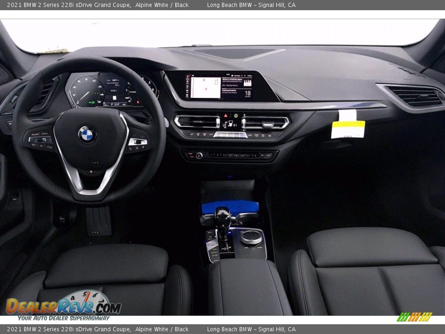Click the right center vent adjustment tab

(268, 124)
